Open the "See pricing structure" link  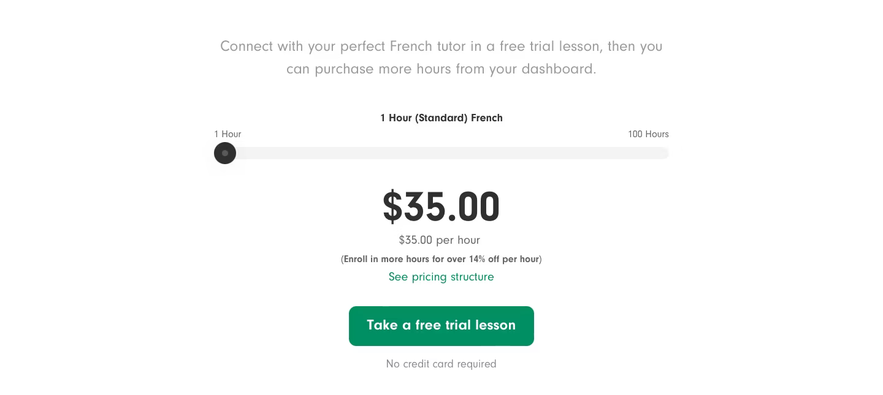[442, 277]
